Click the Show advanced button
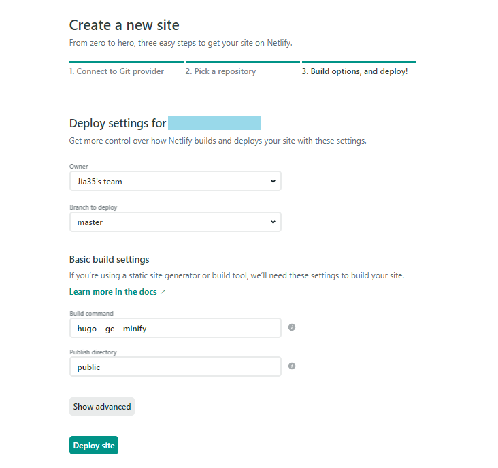498x468 pixels. point(102,406)
